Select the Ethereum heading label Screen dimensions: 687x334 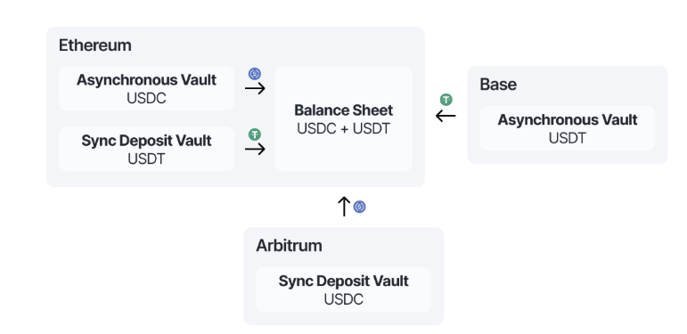click(x=95, y=45)
